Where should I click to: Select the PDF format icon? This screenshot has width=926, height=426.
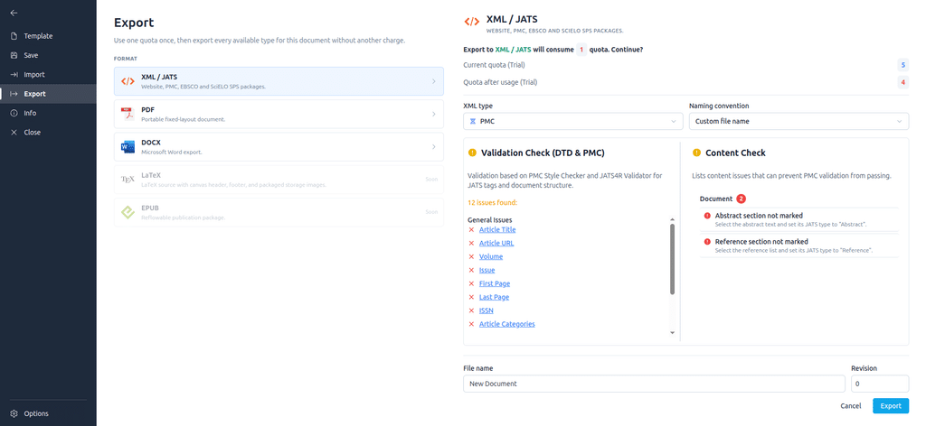128,114
